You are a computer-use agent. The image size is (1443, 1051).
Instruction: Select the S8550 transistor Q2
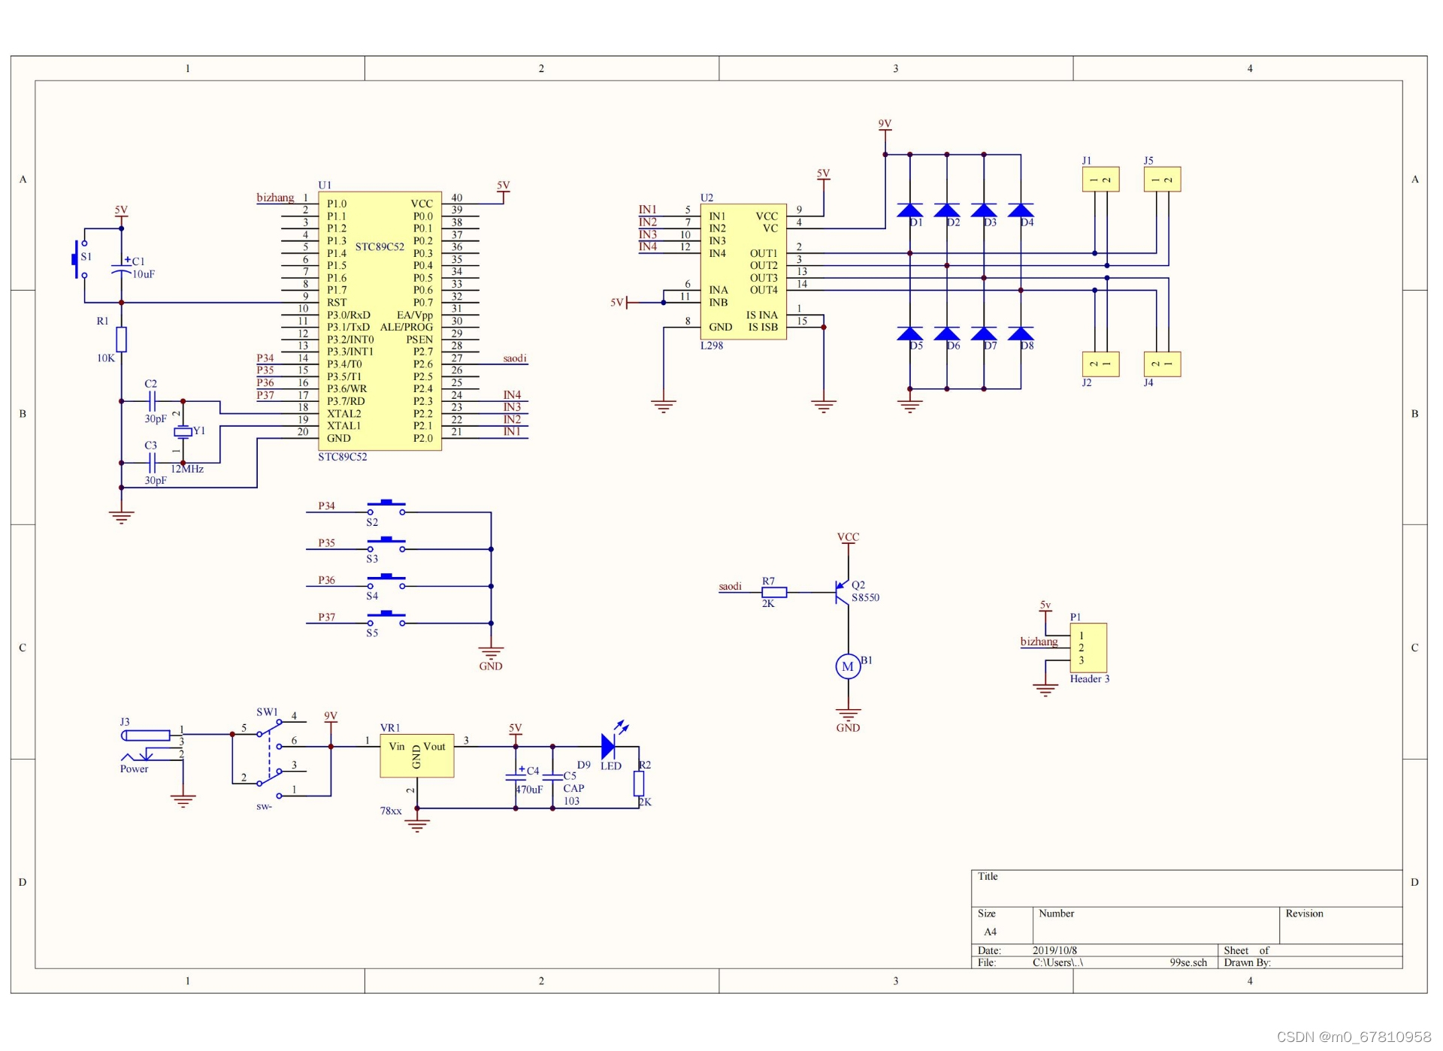coord(843,592)
